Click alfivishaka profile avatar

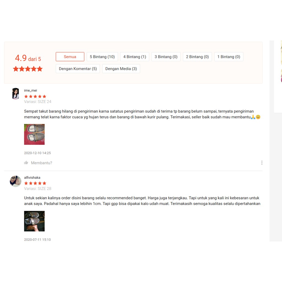tap(15, 181)
